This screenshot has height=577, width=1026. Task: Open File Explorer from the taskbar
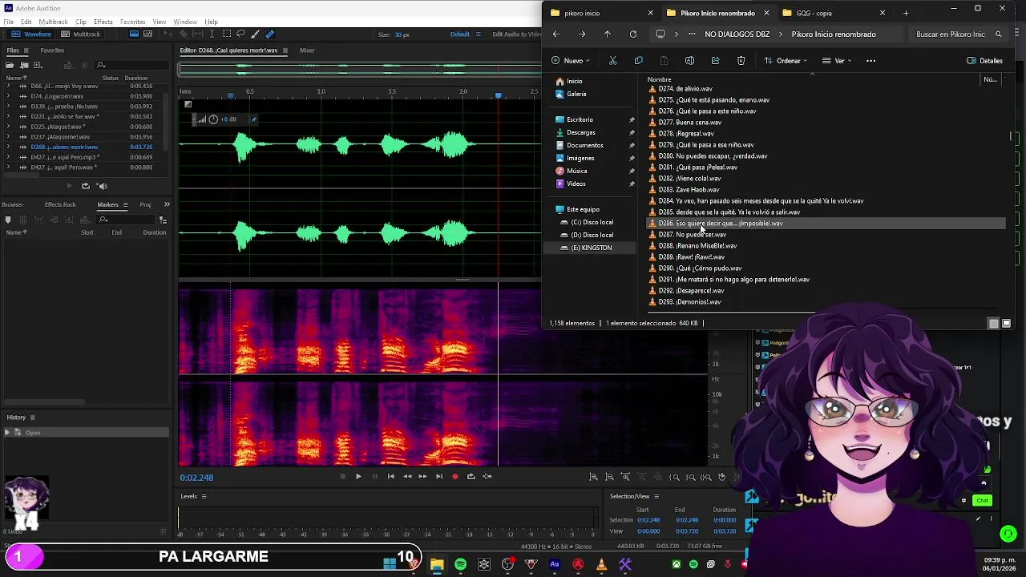coord(437,565)
